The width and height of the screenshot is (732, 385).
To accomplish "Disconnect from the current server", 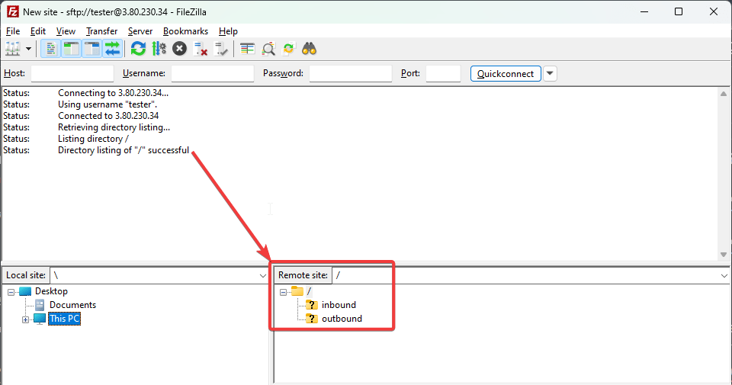I will tap(201, 49).
